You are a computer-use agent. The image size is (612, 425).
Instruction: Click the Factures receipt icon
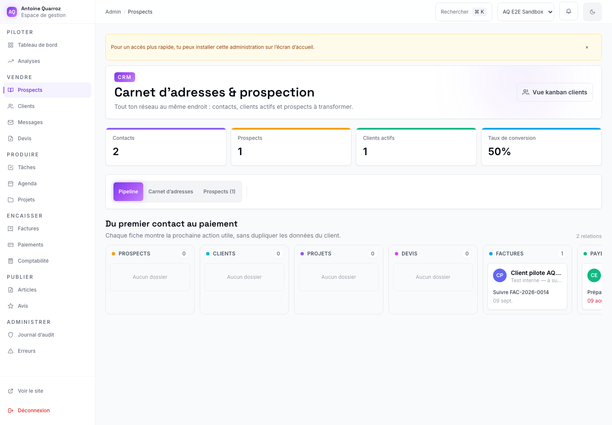pos(11,229)
